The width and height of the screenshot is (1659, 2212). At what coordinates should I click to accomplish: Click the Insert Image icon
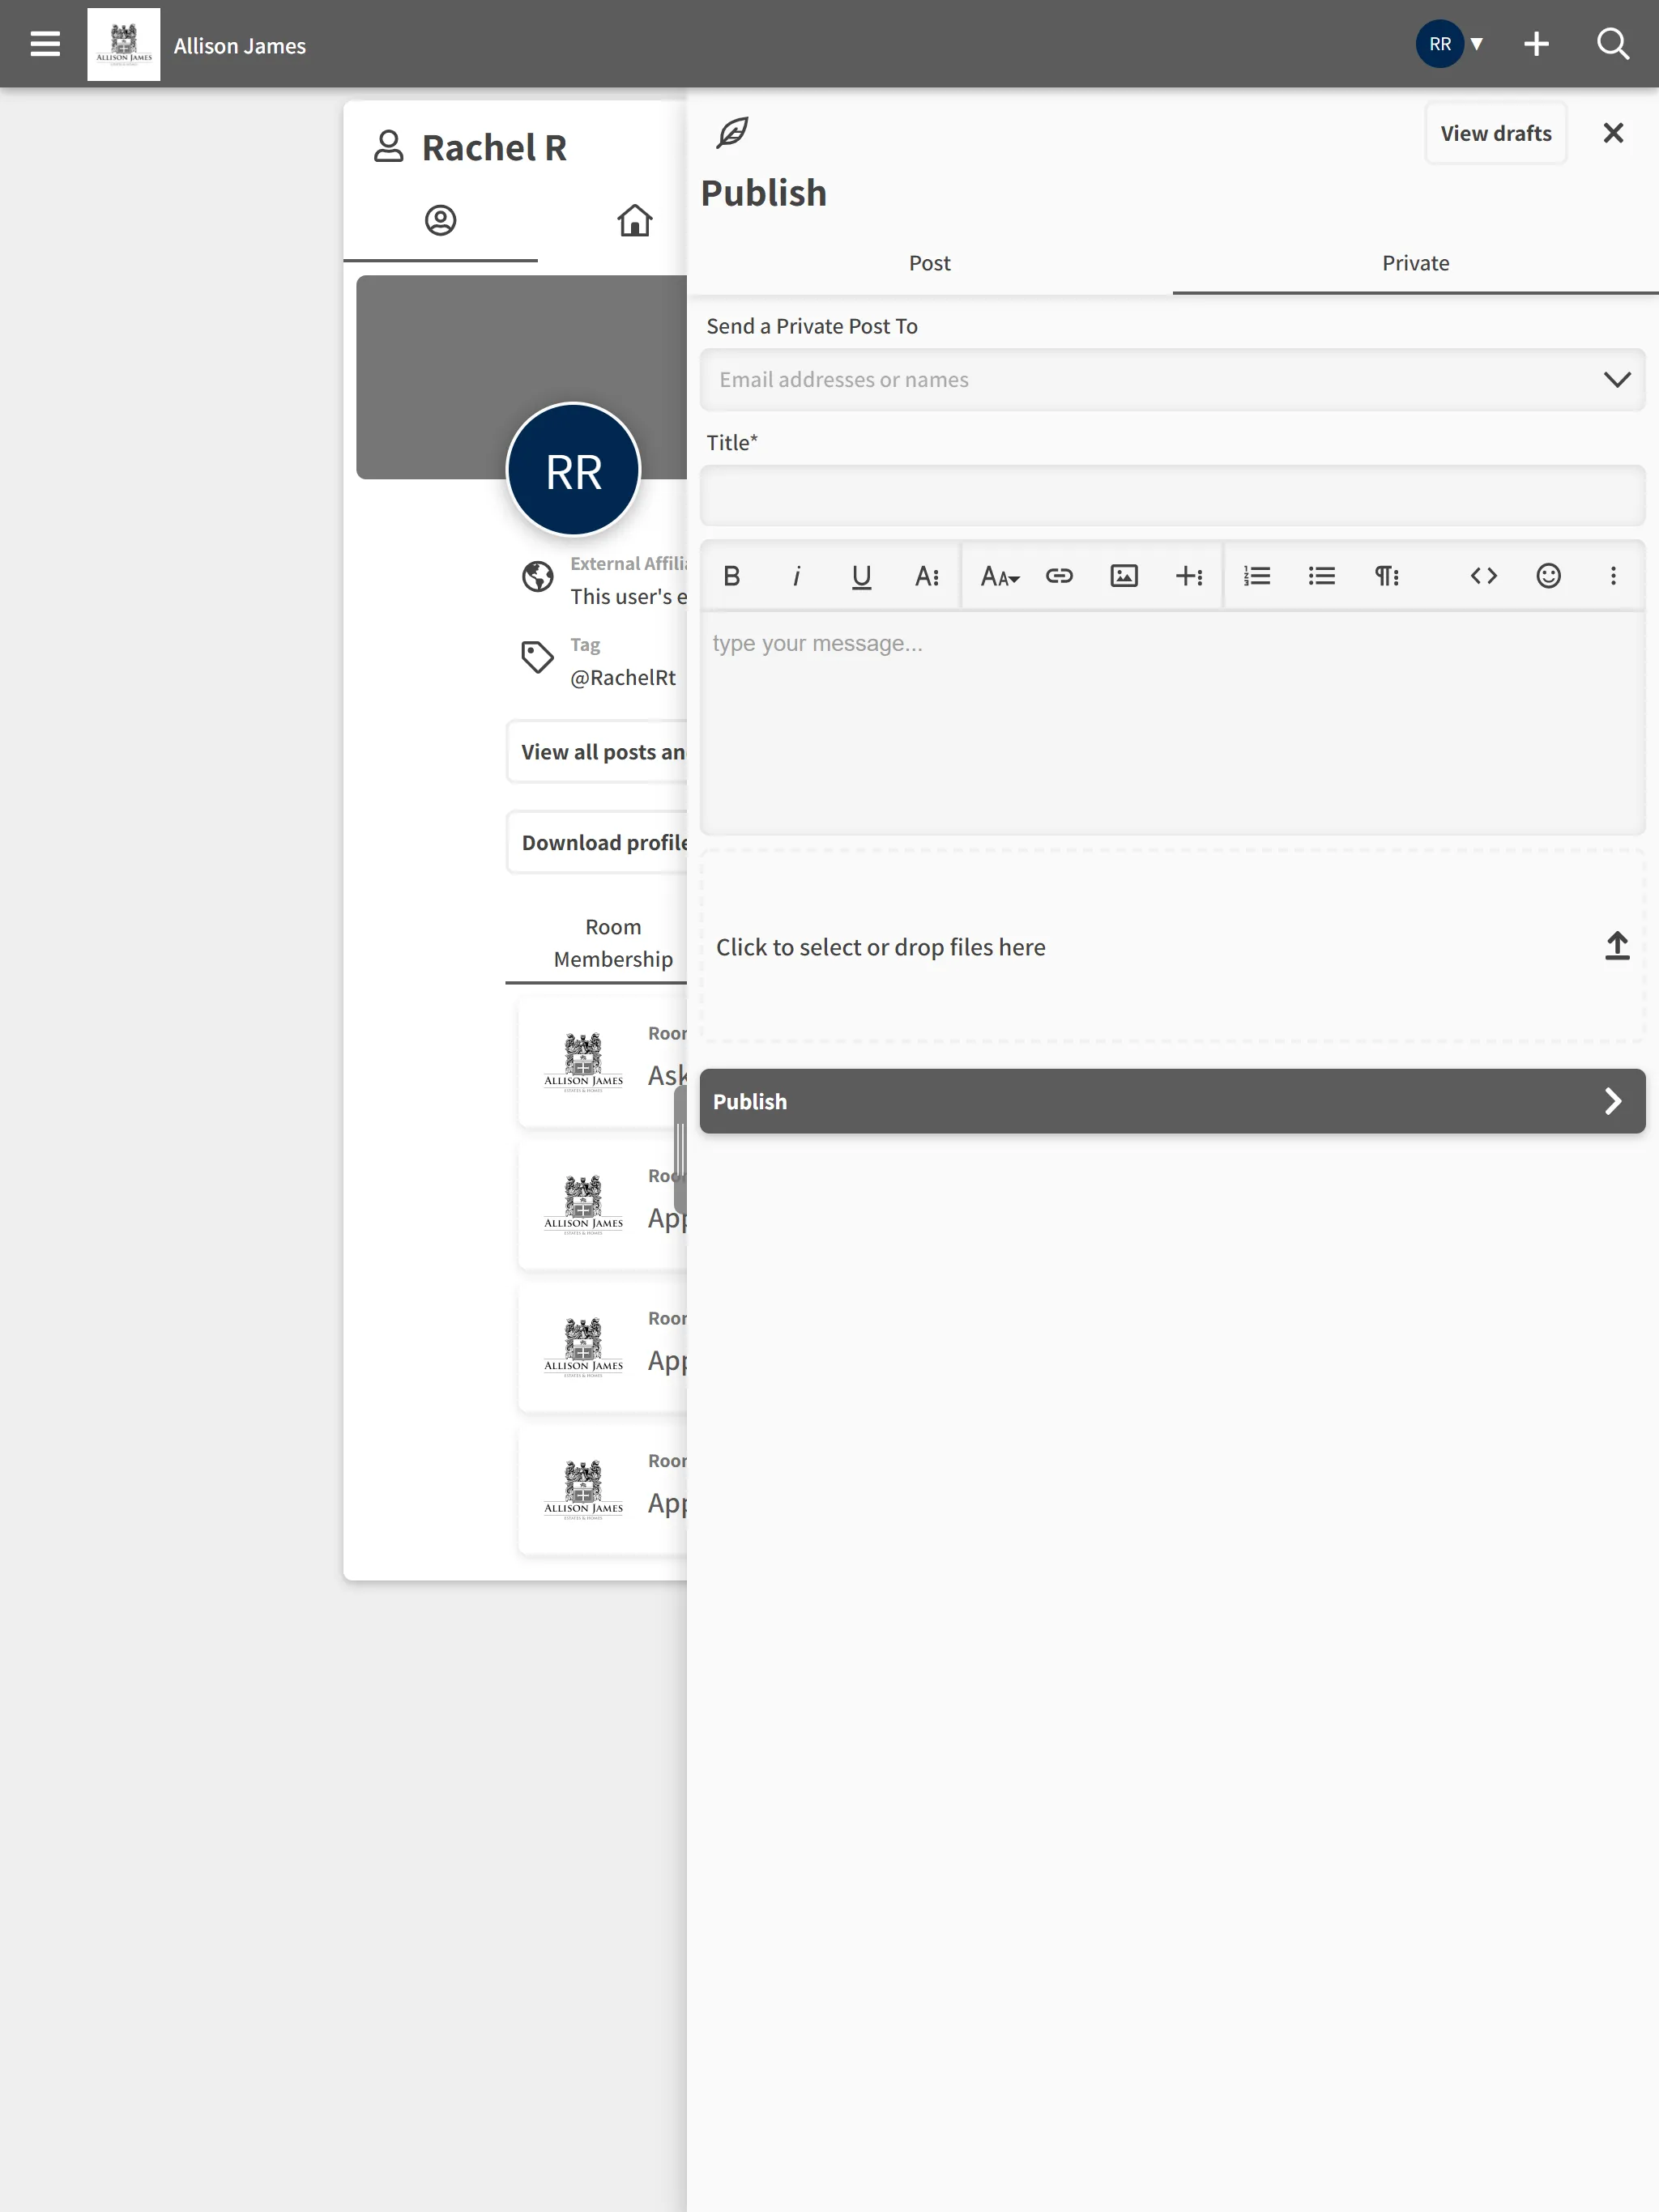[1124, 576]
